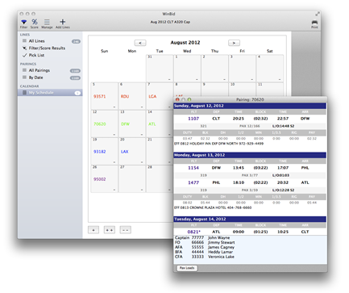Click LAX on August 20 cell
Screen dimensions: 349x293
[124, 152]
